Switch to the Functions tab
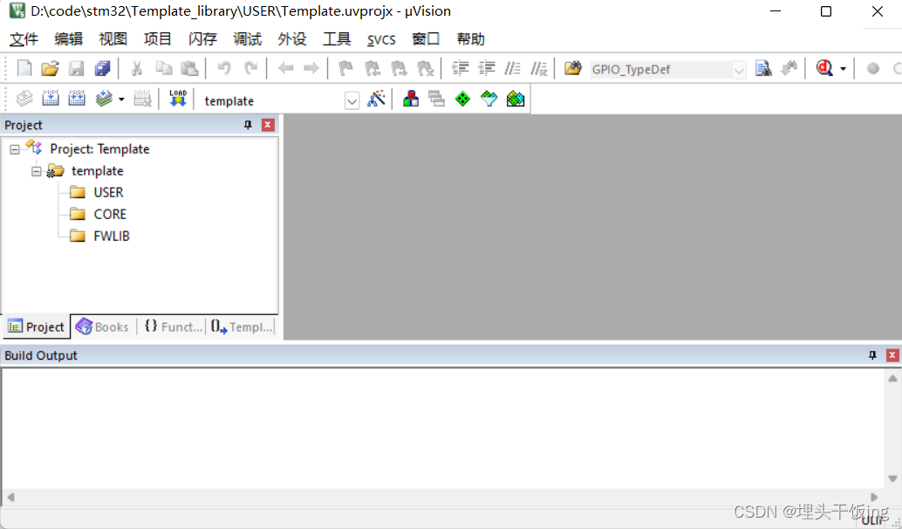The width and height of the screenshot is (902, 529). coord(173,327)
